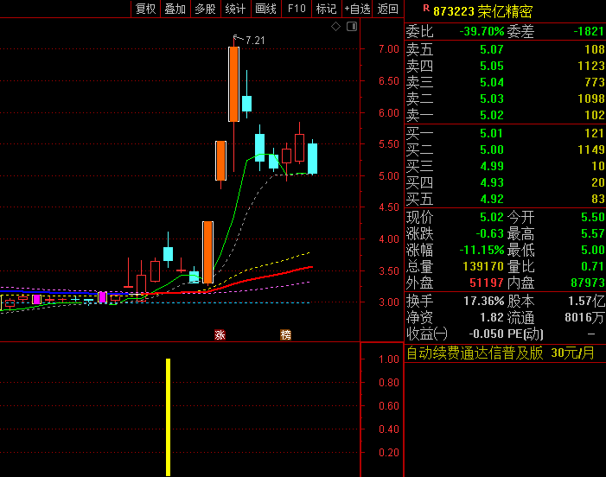The width and height of the screenshot is (606, 477).
Task: Click the 现价 5.02 value
Action: click(x=492, y=217)
